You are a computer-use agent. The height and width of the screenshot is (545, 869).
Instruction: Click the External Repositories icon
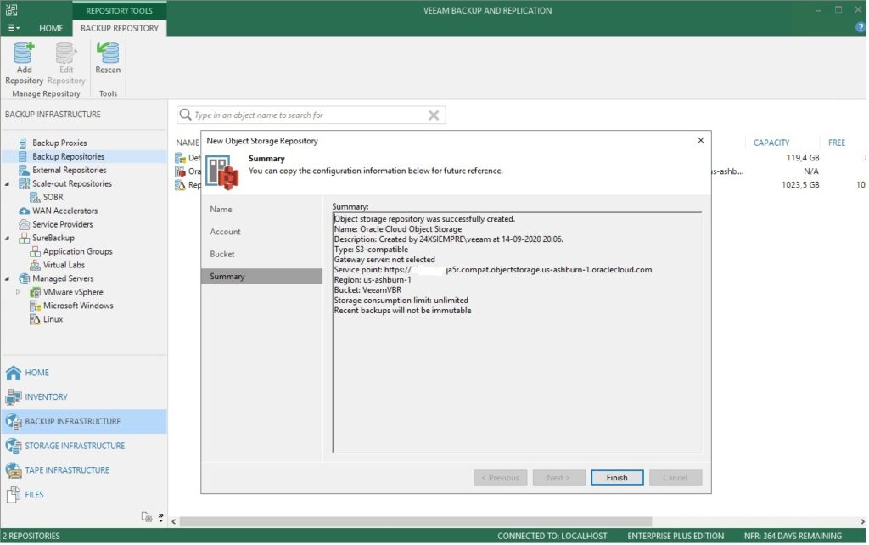23,170
